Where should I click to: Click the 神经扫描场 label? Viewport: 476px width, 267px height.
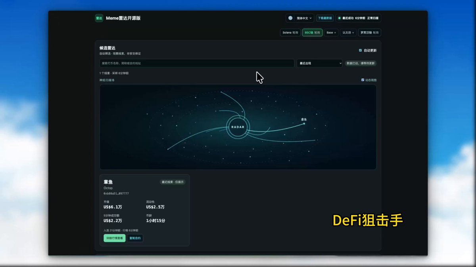click(x=107, y=80)
